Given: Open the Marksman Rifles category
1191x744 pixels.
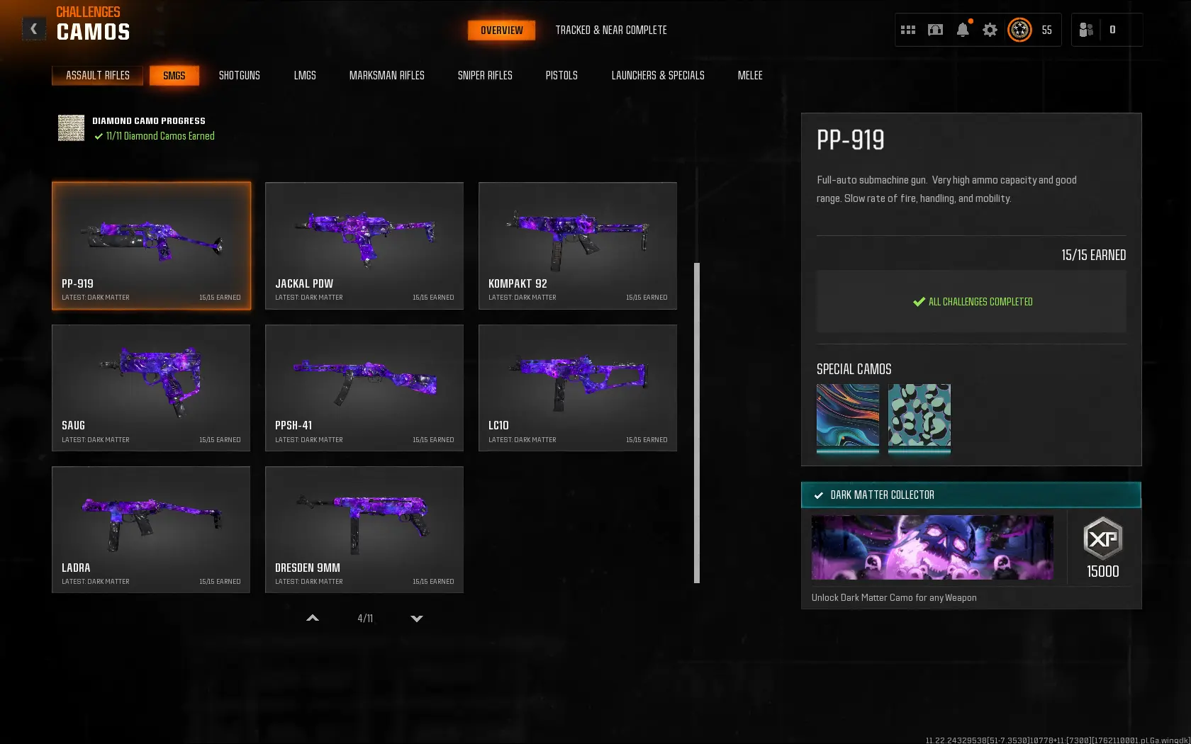Looking at the screenshot, I should click(387, 76).
